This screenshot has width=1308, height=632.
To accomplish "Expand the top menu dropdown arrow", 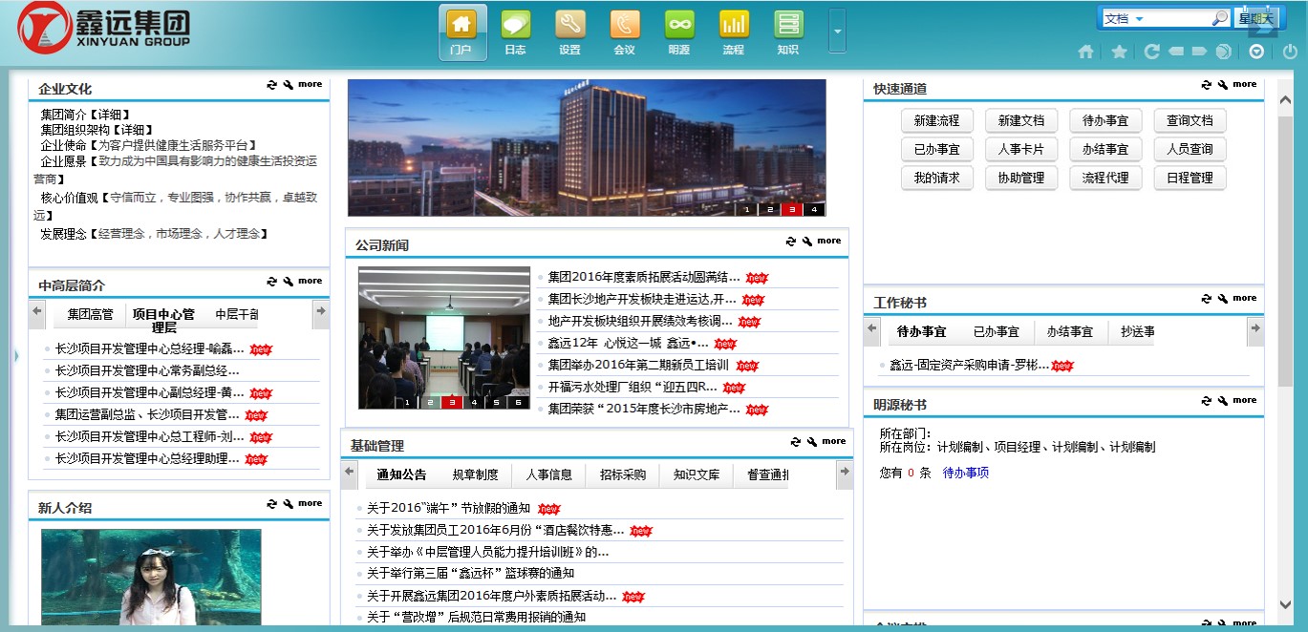I will (837, 31).
